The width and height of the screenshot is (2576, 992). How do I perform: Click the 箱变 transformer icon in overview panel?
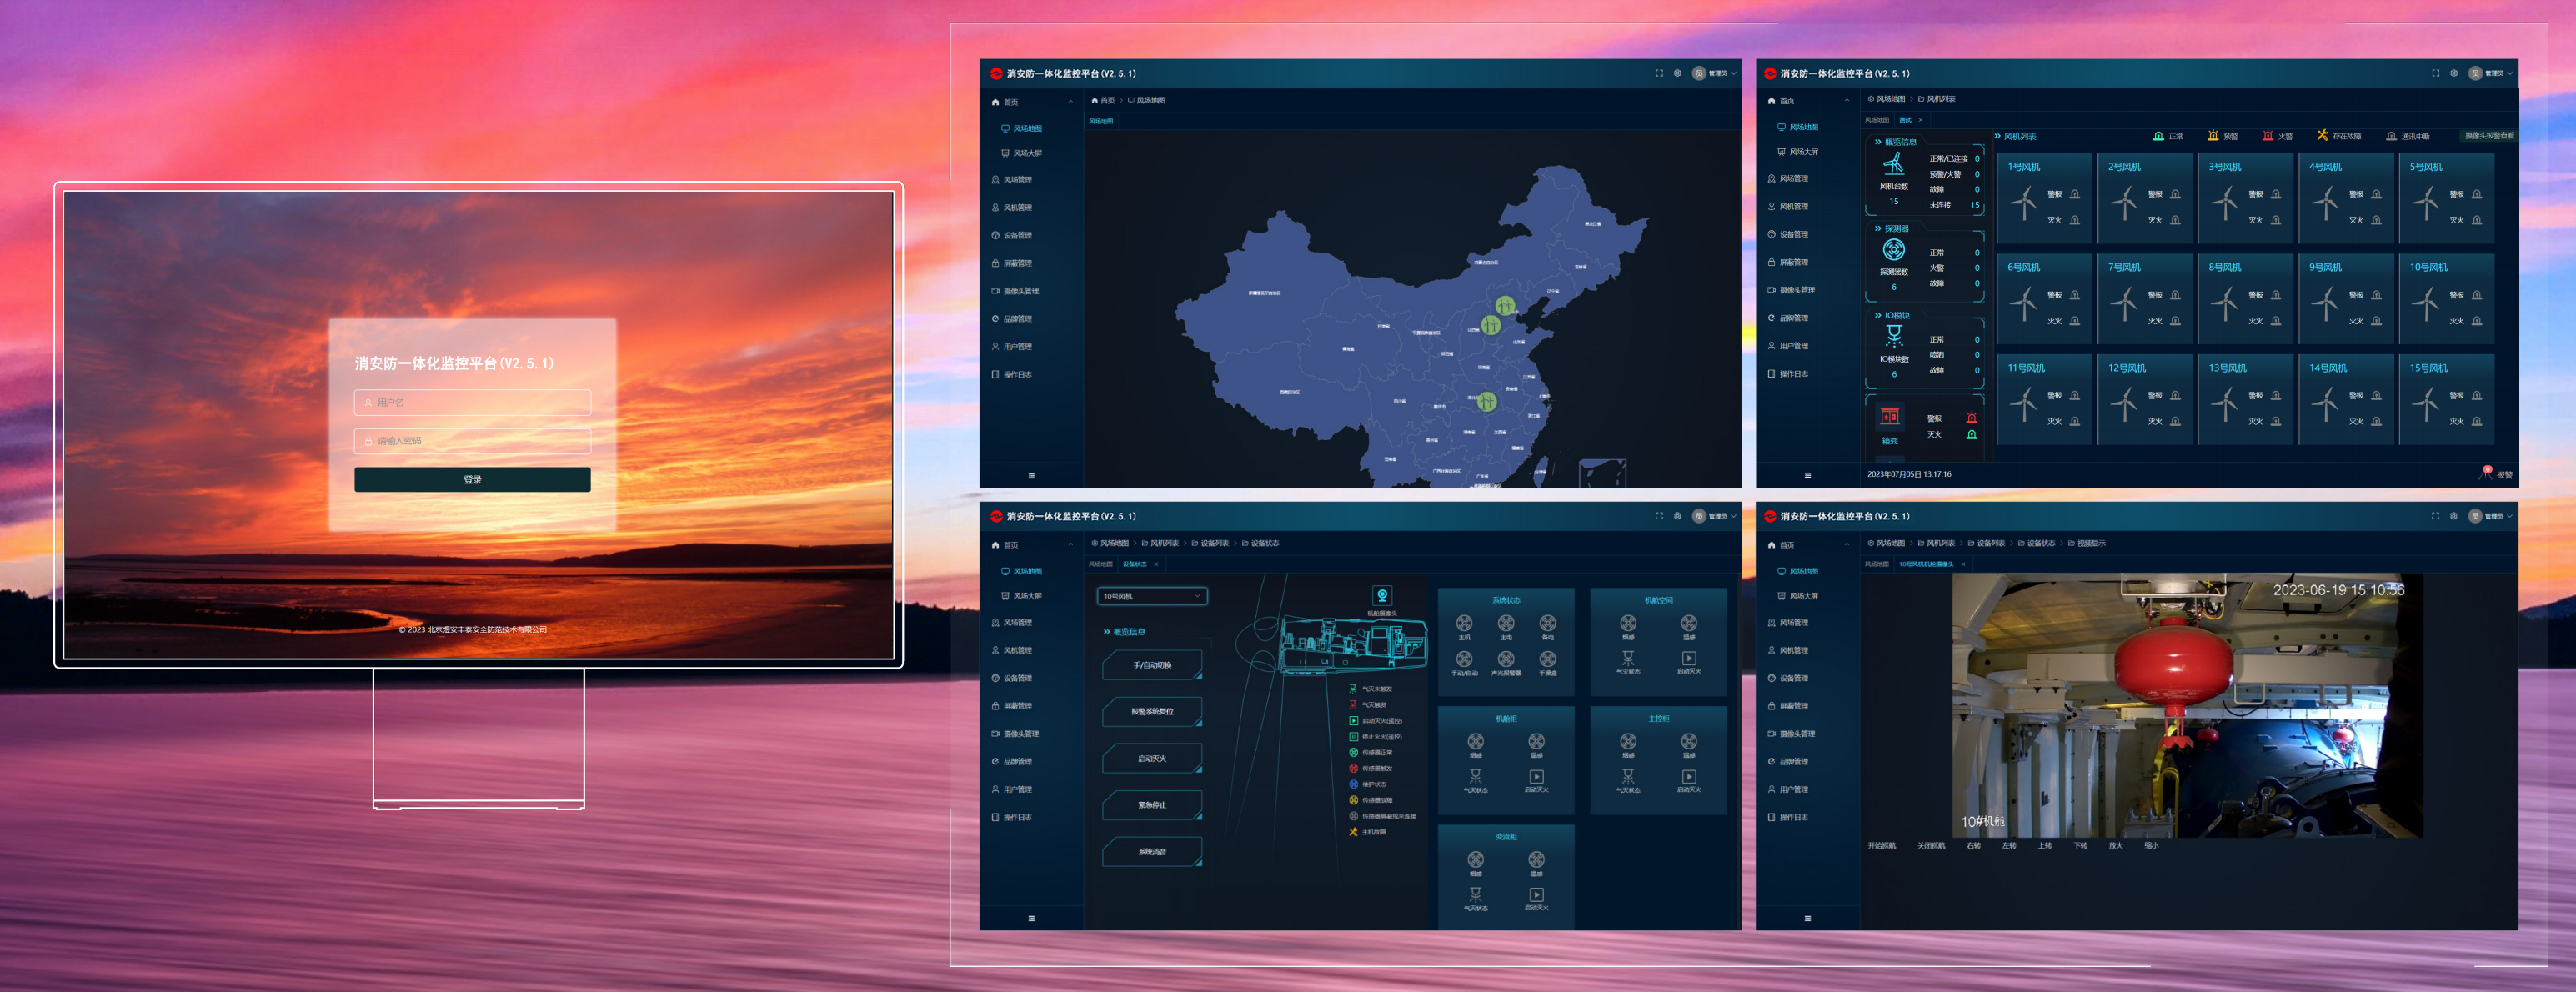[x=1889, y=417]
